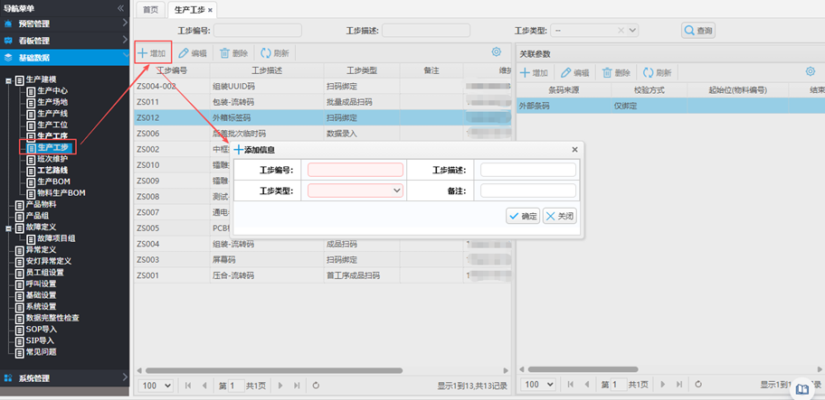
Task: Collapse 生产建模 tree node
Action: pyautogui.click(x=8, y=80)
